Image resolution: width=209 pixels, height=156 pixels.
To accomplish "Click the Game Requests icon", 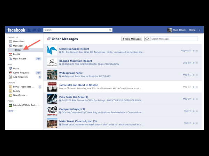I will (x=10, y=73).
